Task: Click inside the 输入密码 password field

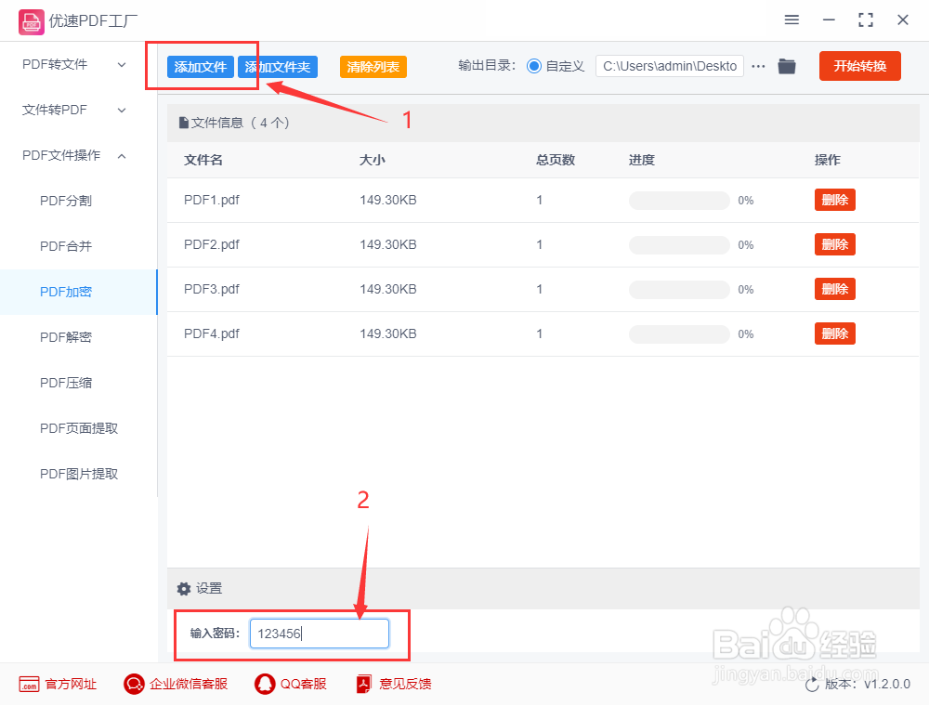Action: (x=319, y=634)
